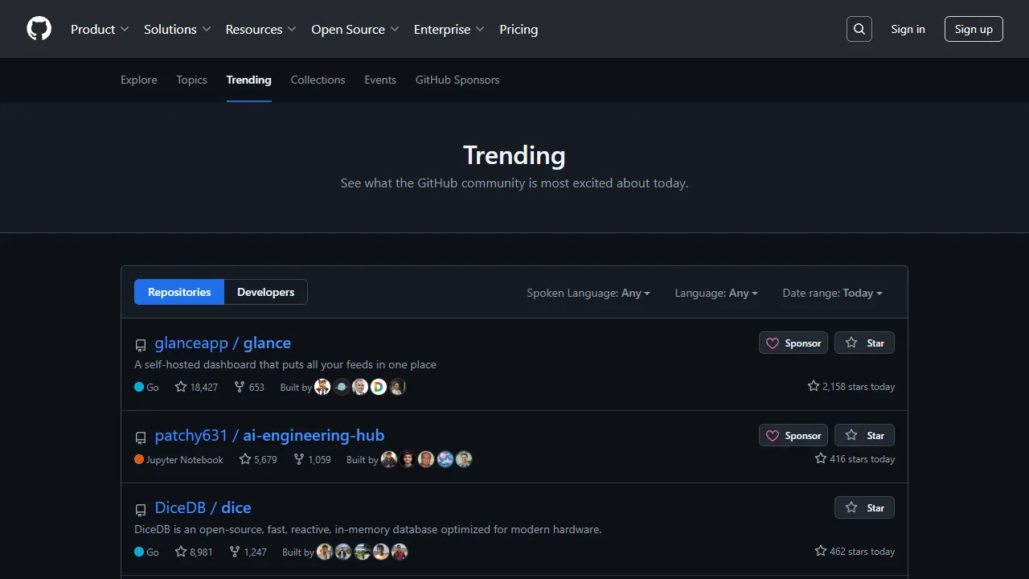
Task: Open first contributor avatar of ai-engineering-hub
Action: tap(389, 459)
